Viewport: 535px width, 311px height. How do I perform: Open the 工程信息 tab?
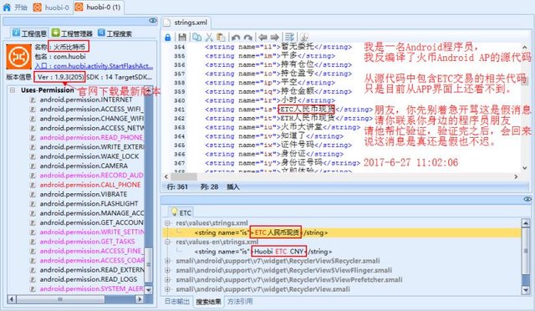click(x=29, y=33)
